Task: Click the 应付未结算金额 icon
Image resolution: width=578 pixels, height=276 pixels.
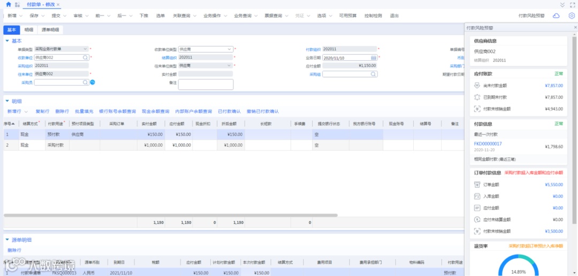Action: point(477,220)
